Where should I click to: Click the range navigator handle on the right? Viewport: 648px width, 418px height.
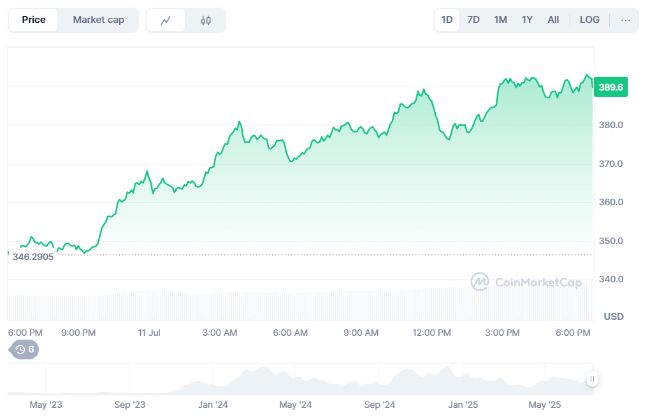(592, 379)
